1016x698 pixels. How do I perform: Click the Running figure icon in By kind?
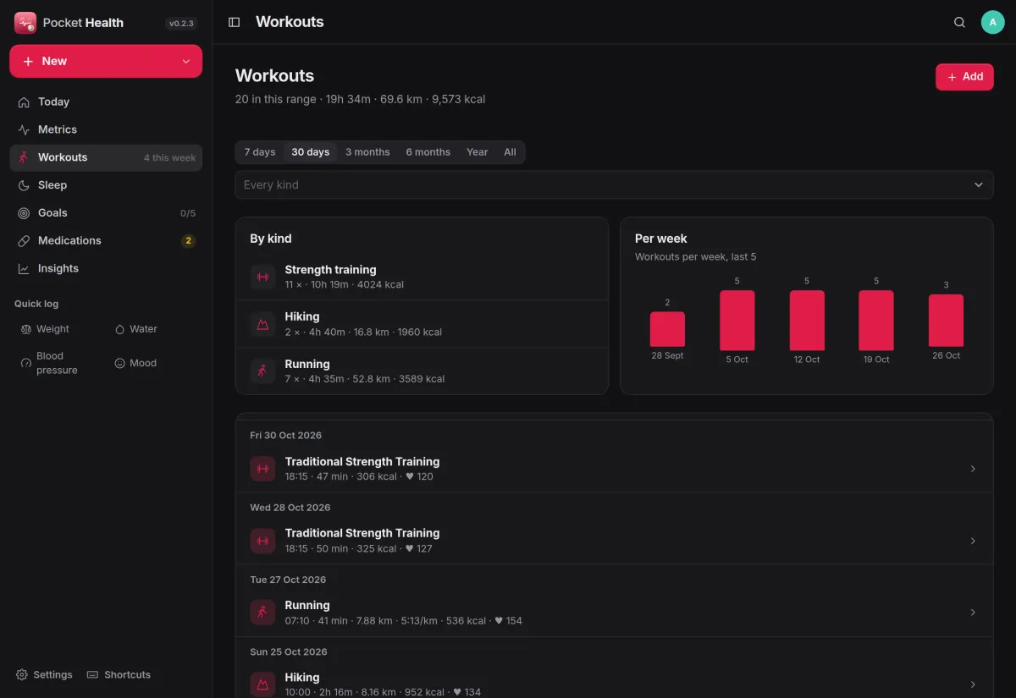coord(262,371)
